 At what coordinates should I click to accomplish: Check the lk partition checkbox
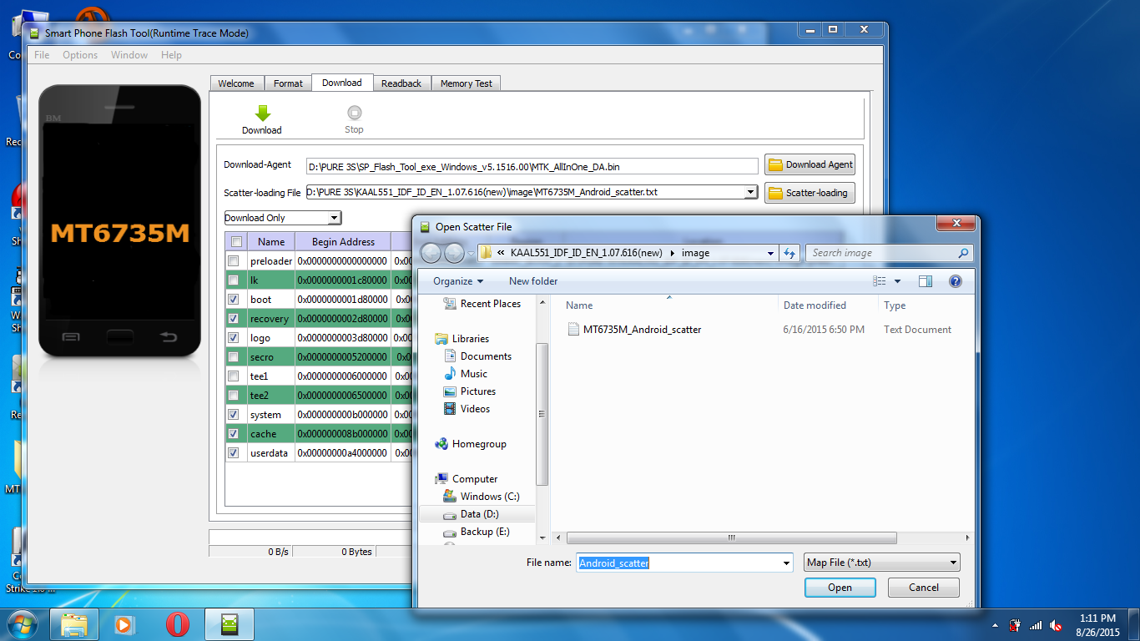[x=234, y=280]
